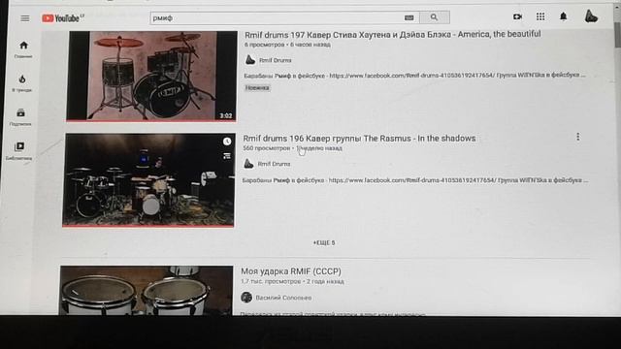Open title Rmif drums 196 The Rasmus cover
Viewport: 621px width, 349px height.
tap(359, 138)
